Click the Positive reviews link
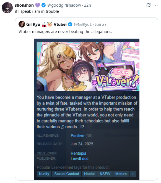 (x=77, y=136)
